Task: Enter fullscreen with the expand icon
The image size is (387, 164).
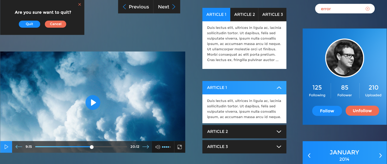Action: (x=180, y=147)
